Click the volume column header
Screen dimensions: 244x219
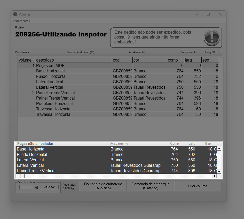click(x=26, y=60)
